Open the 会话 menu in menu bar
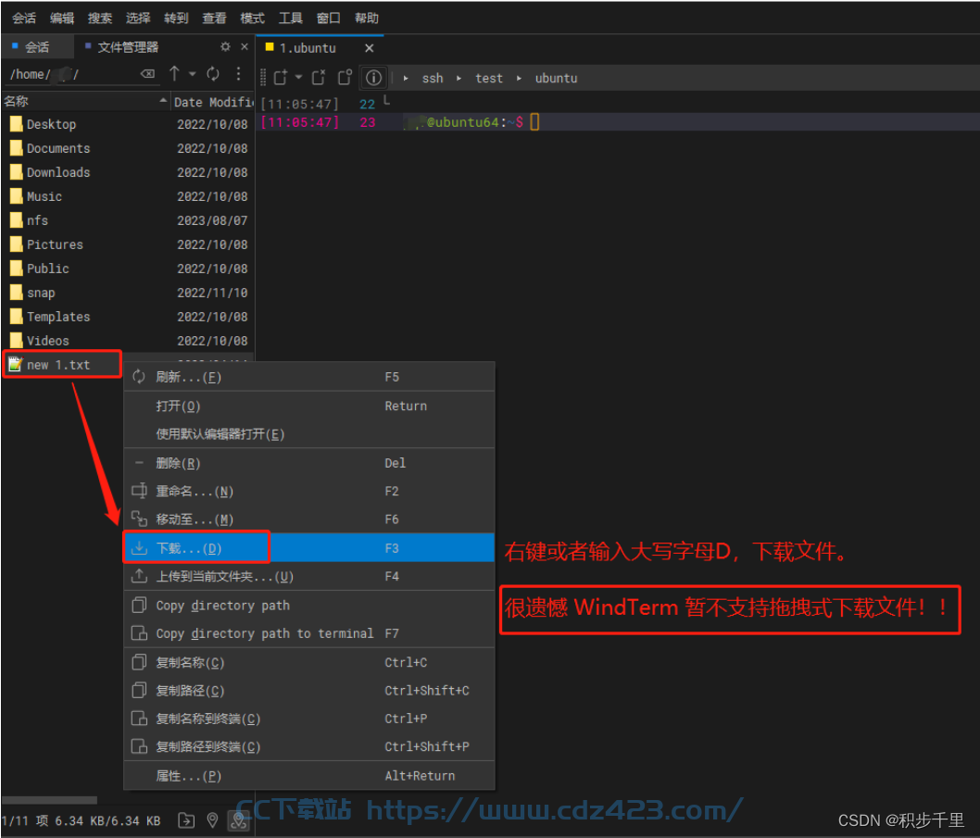 [x=24, y=19]
